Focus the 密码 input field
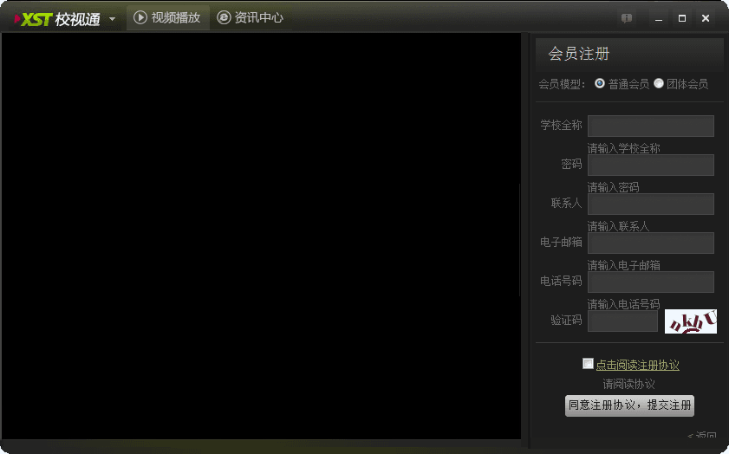This screenshot has height=454, width=729. (650, 165)
